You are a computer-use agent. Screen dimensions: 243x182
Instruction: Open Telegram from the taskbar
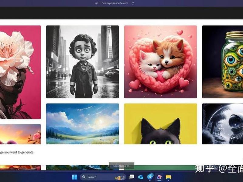point(150,177)
